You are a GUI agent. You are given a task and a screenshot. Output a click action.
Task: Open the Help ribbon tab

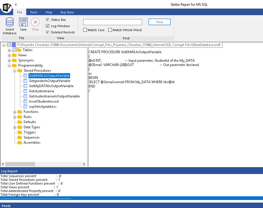click(49, 12)
